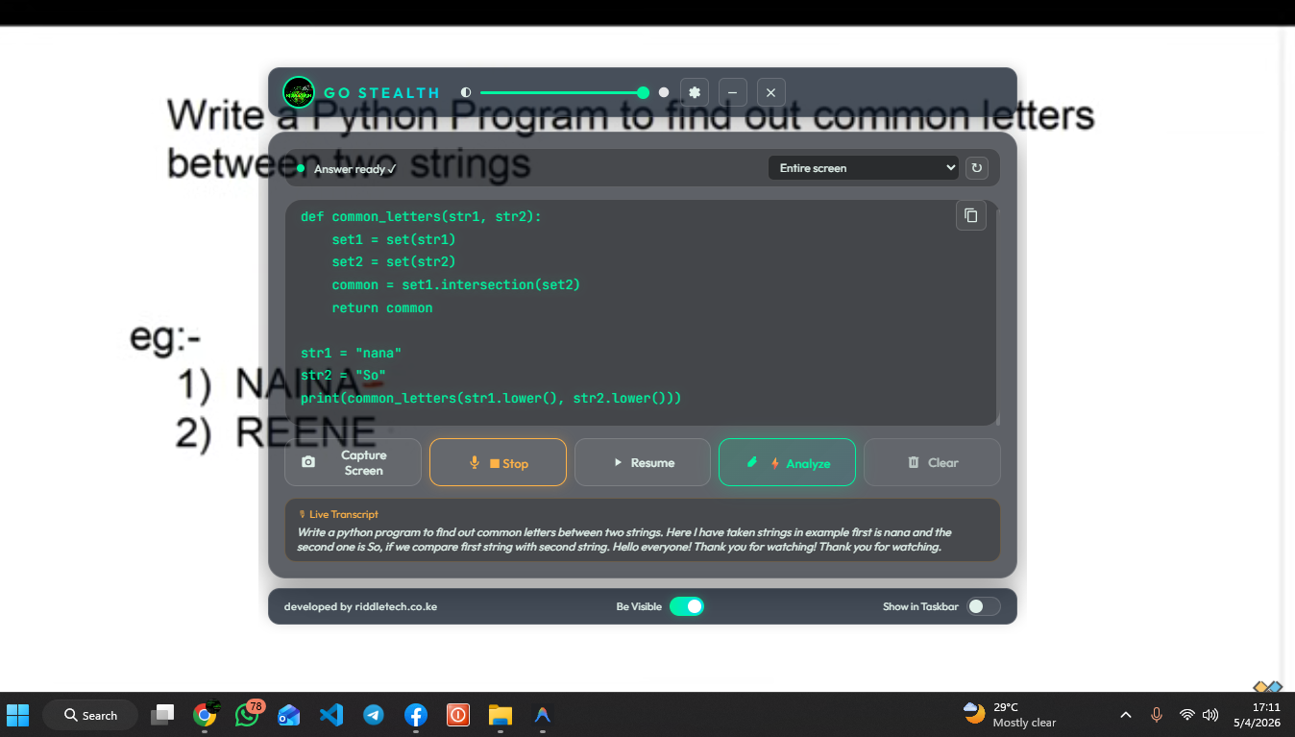Click the Resume button
This screenshot has width=1295, height=737.
[x=643, y=462]
